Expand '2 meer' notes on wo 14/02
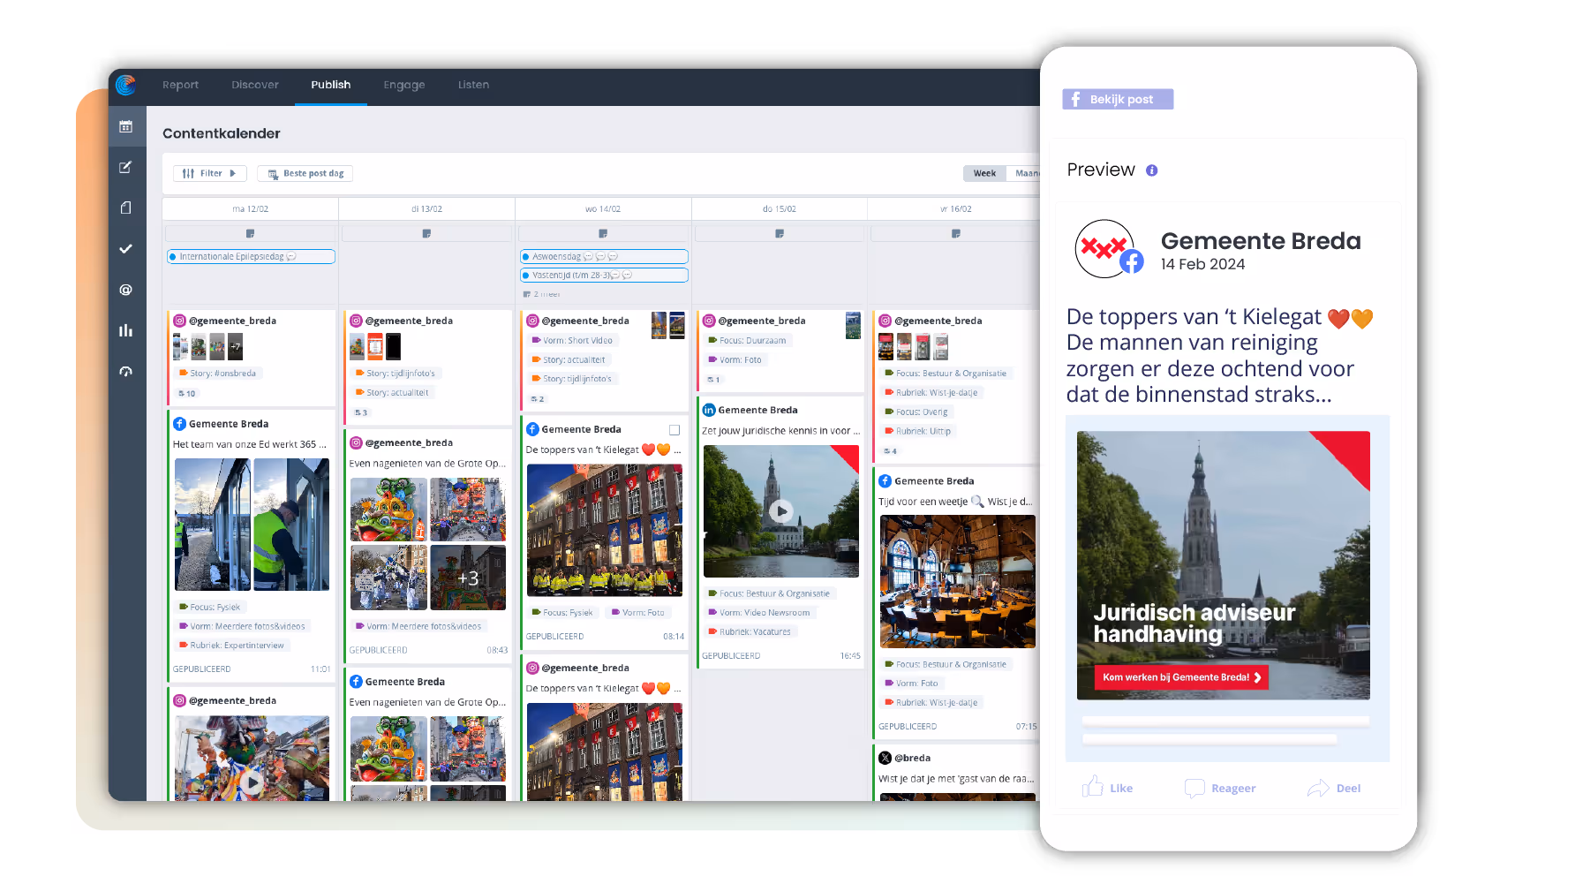This screenshot has height=884, width=1590. tap(541, 294)
